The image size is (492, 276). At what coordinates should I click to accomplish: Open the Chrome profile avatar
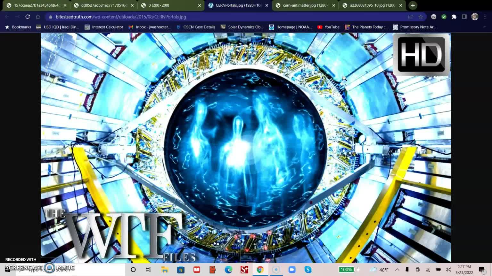475,17
